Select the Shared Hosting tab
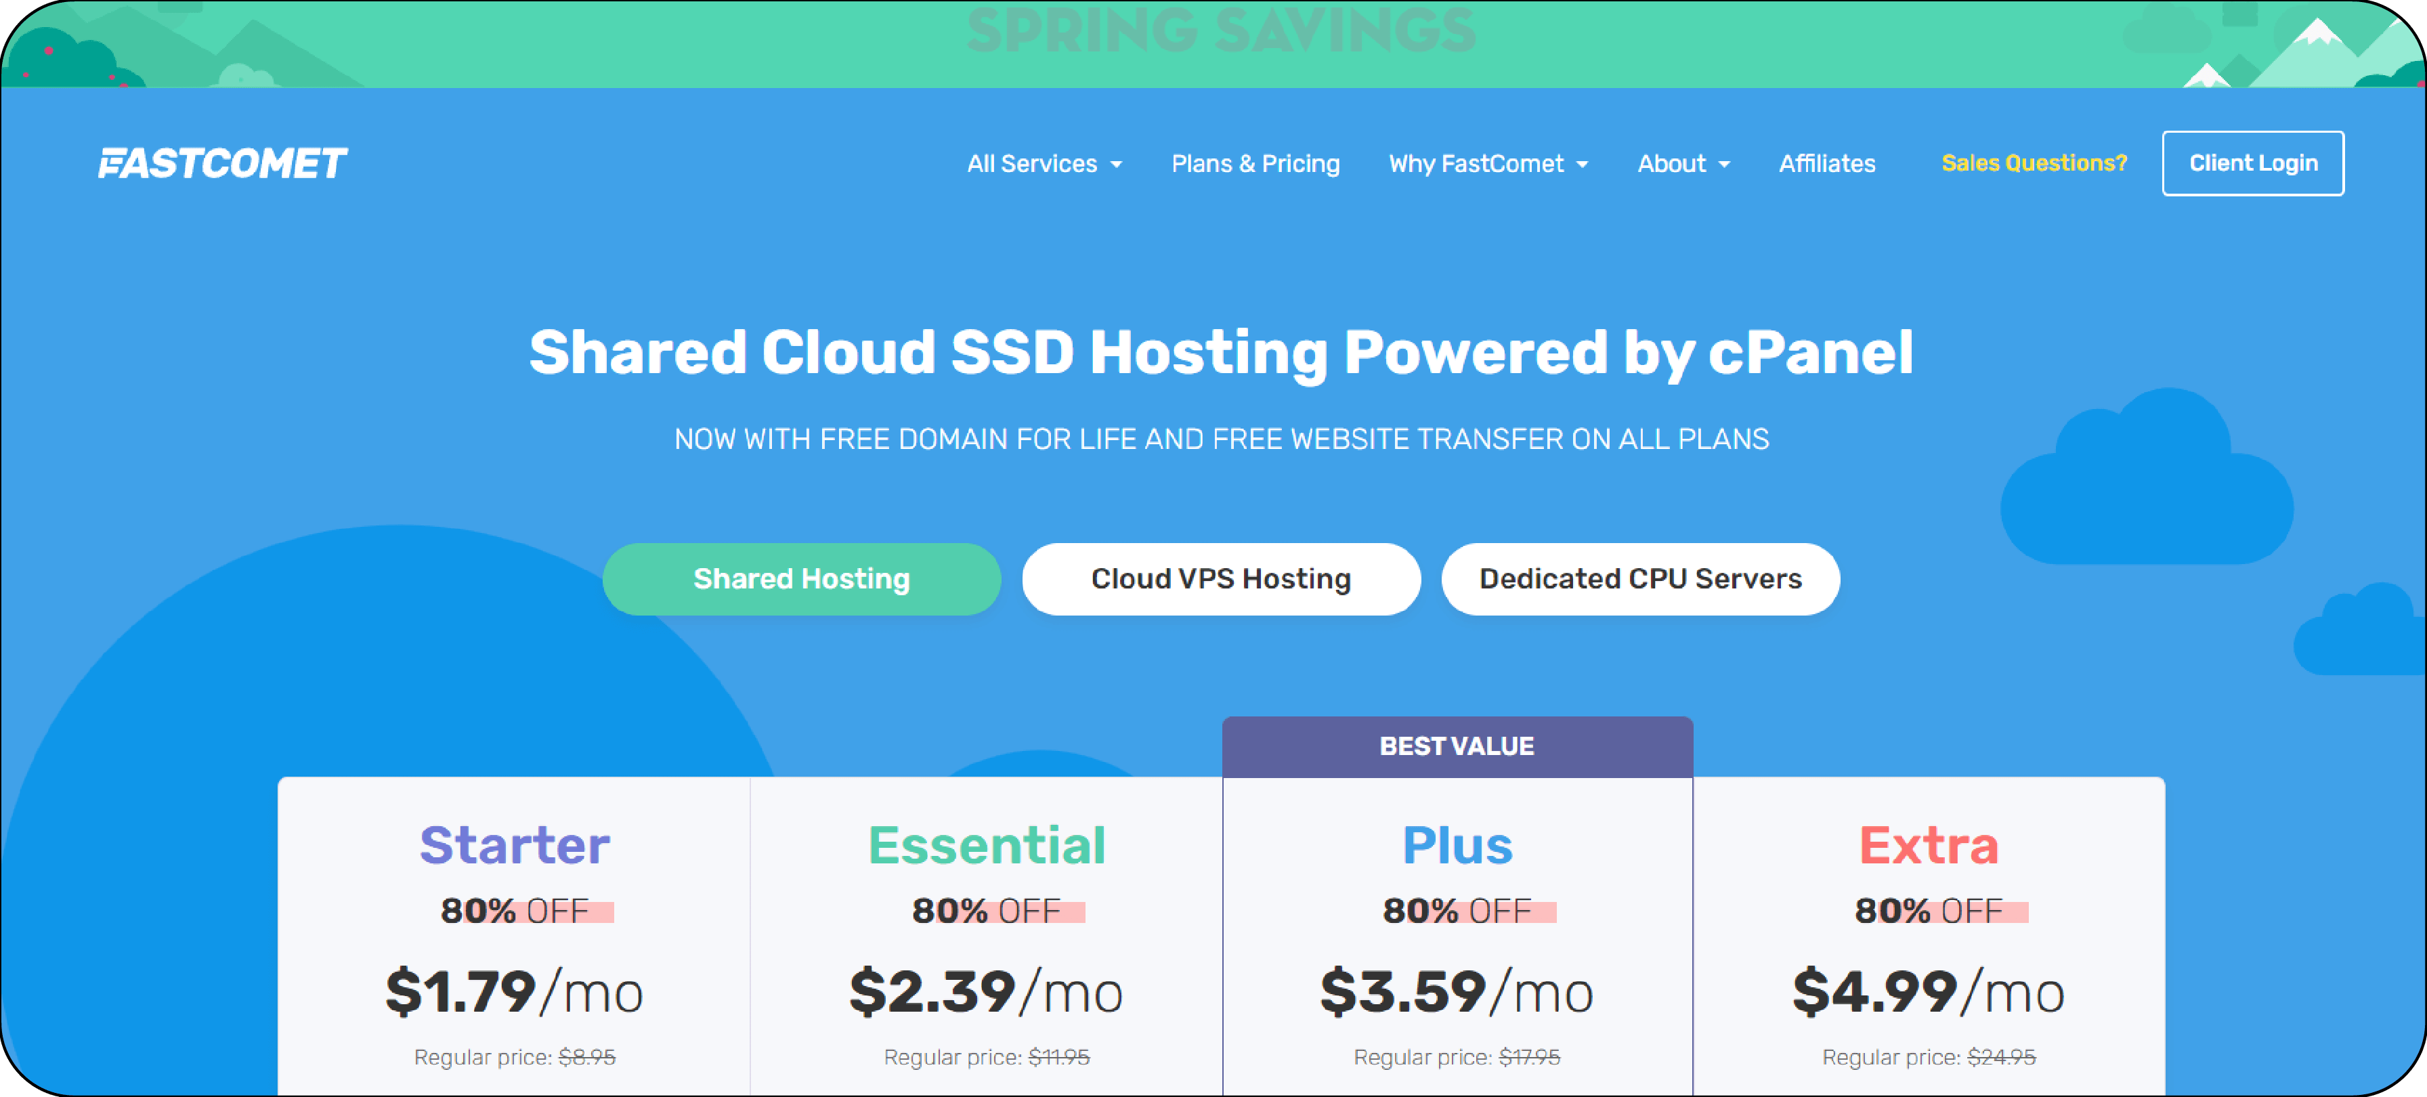 point(802,579)
